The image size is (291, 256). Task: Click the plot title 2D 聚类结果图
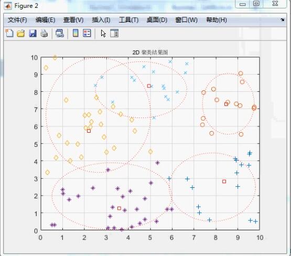[x=150, y=52]
